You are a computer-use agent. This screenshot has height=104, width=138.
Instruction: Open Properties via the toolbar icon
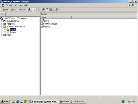pyautogui.click(x=43, y=10)
